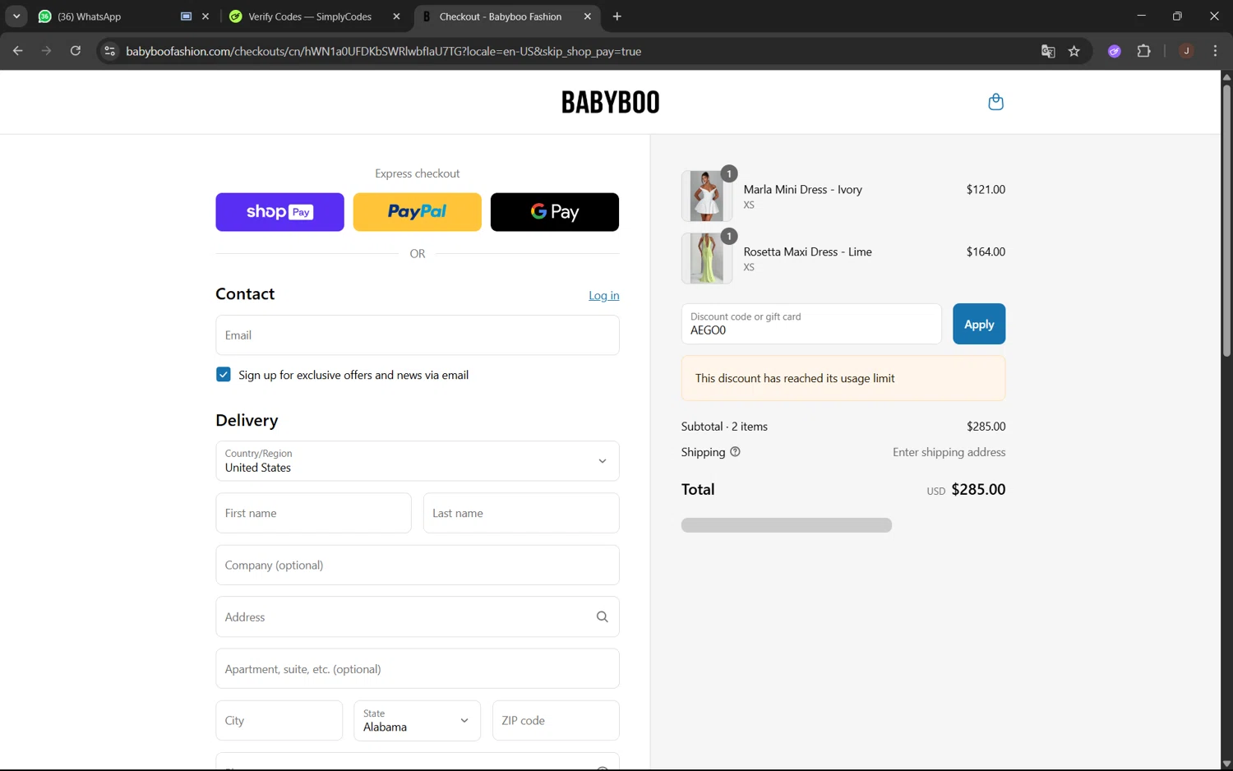Viewport: 1233px width, 771px height.
Task: Bookmark this page with the star icon
Action: tap(1074, 51)
